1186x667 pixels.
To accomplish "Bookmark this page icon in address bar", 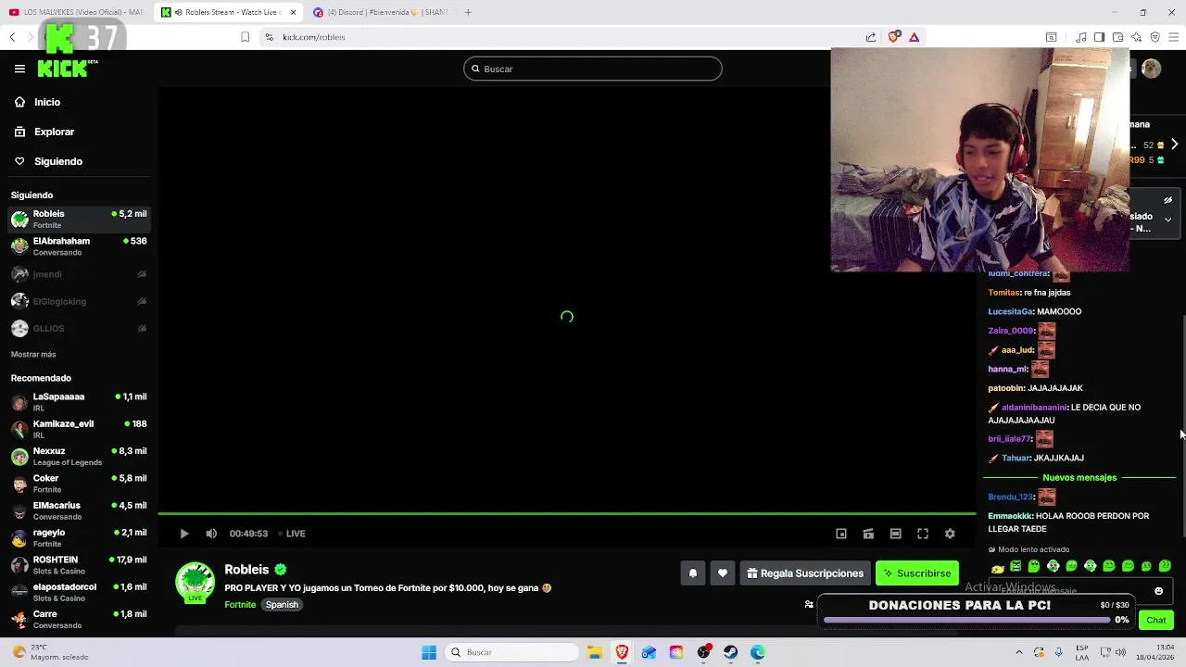I will tap(245, 37).
